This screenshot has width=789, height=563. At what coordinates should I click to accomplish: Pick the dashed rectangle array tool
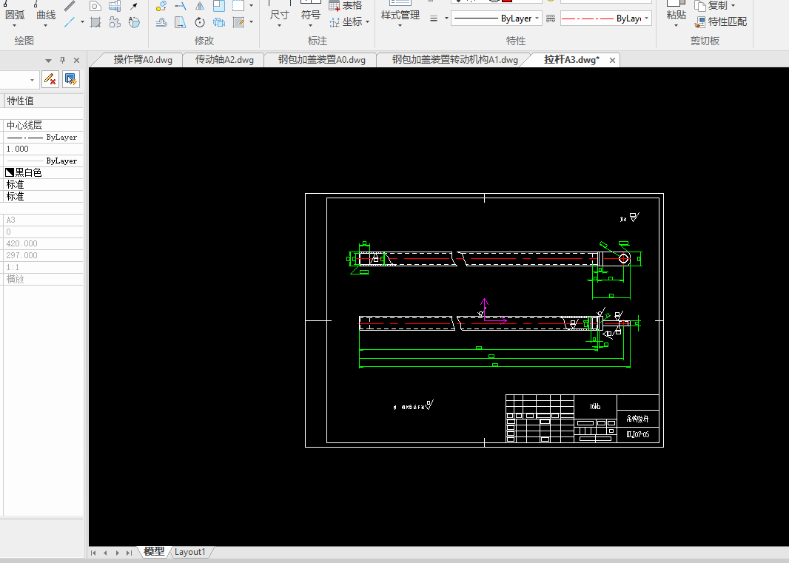click(238, 6)
